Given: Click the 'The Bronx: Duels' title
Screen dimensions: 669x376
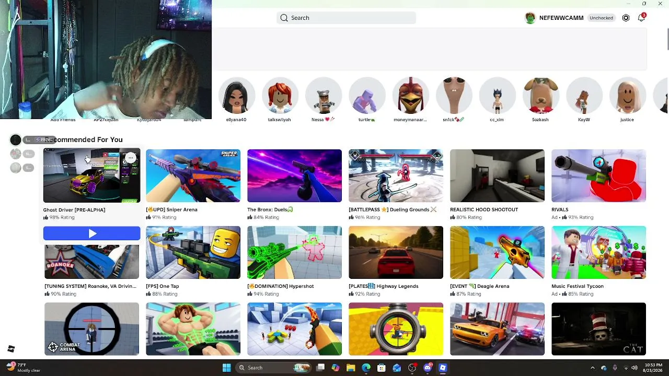Looking at the screenshot, I should (x=270, y=209).
